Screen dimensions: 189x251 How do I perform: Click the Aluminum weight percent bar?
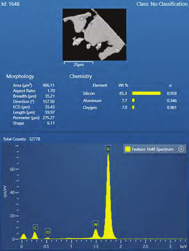tap(133, 100)
